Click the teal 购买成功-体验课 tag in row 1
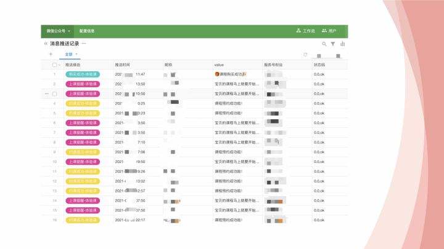Screen dimensions: 444x249 click(x=81, y=74)
